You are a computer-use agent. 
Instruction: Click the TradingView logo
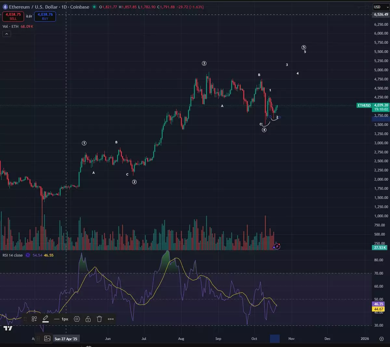[x=8, y=328]
